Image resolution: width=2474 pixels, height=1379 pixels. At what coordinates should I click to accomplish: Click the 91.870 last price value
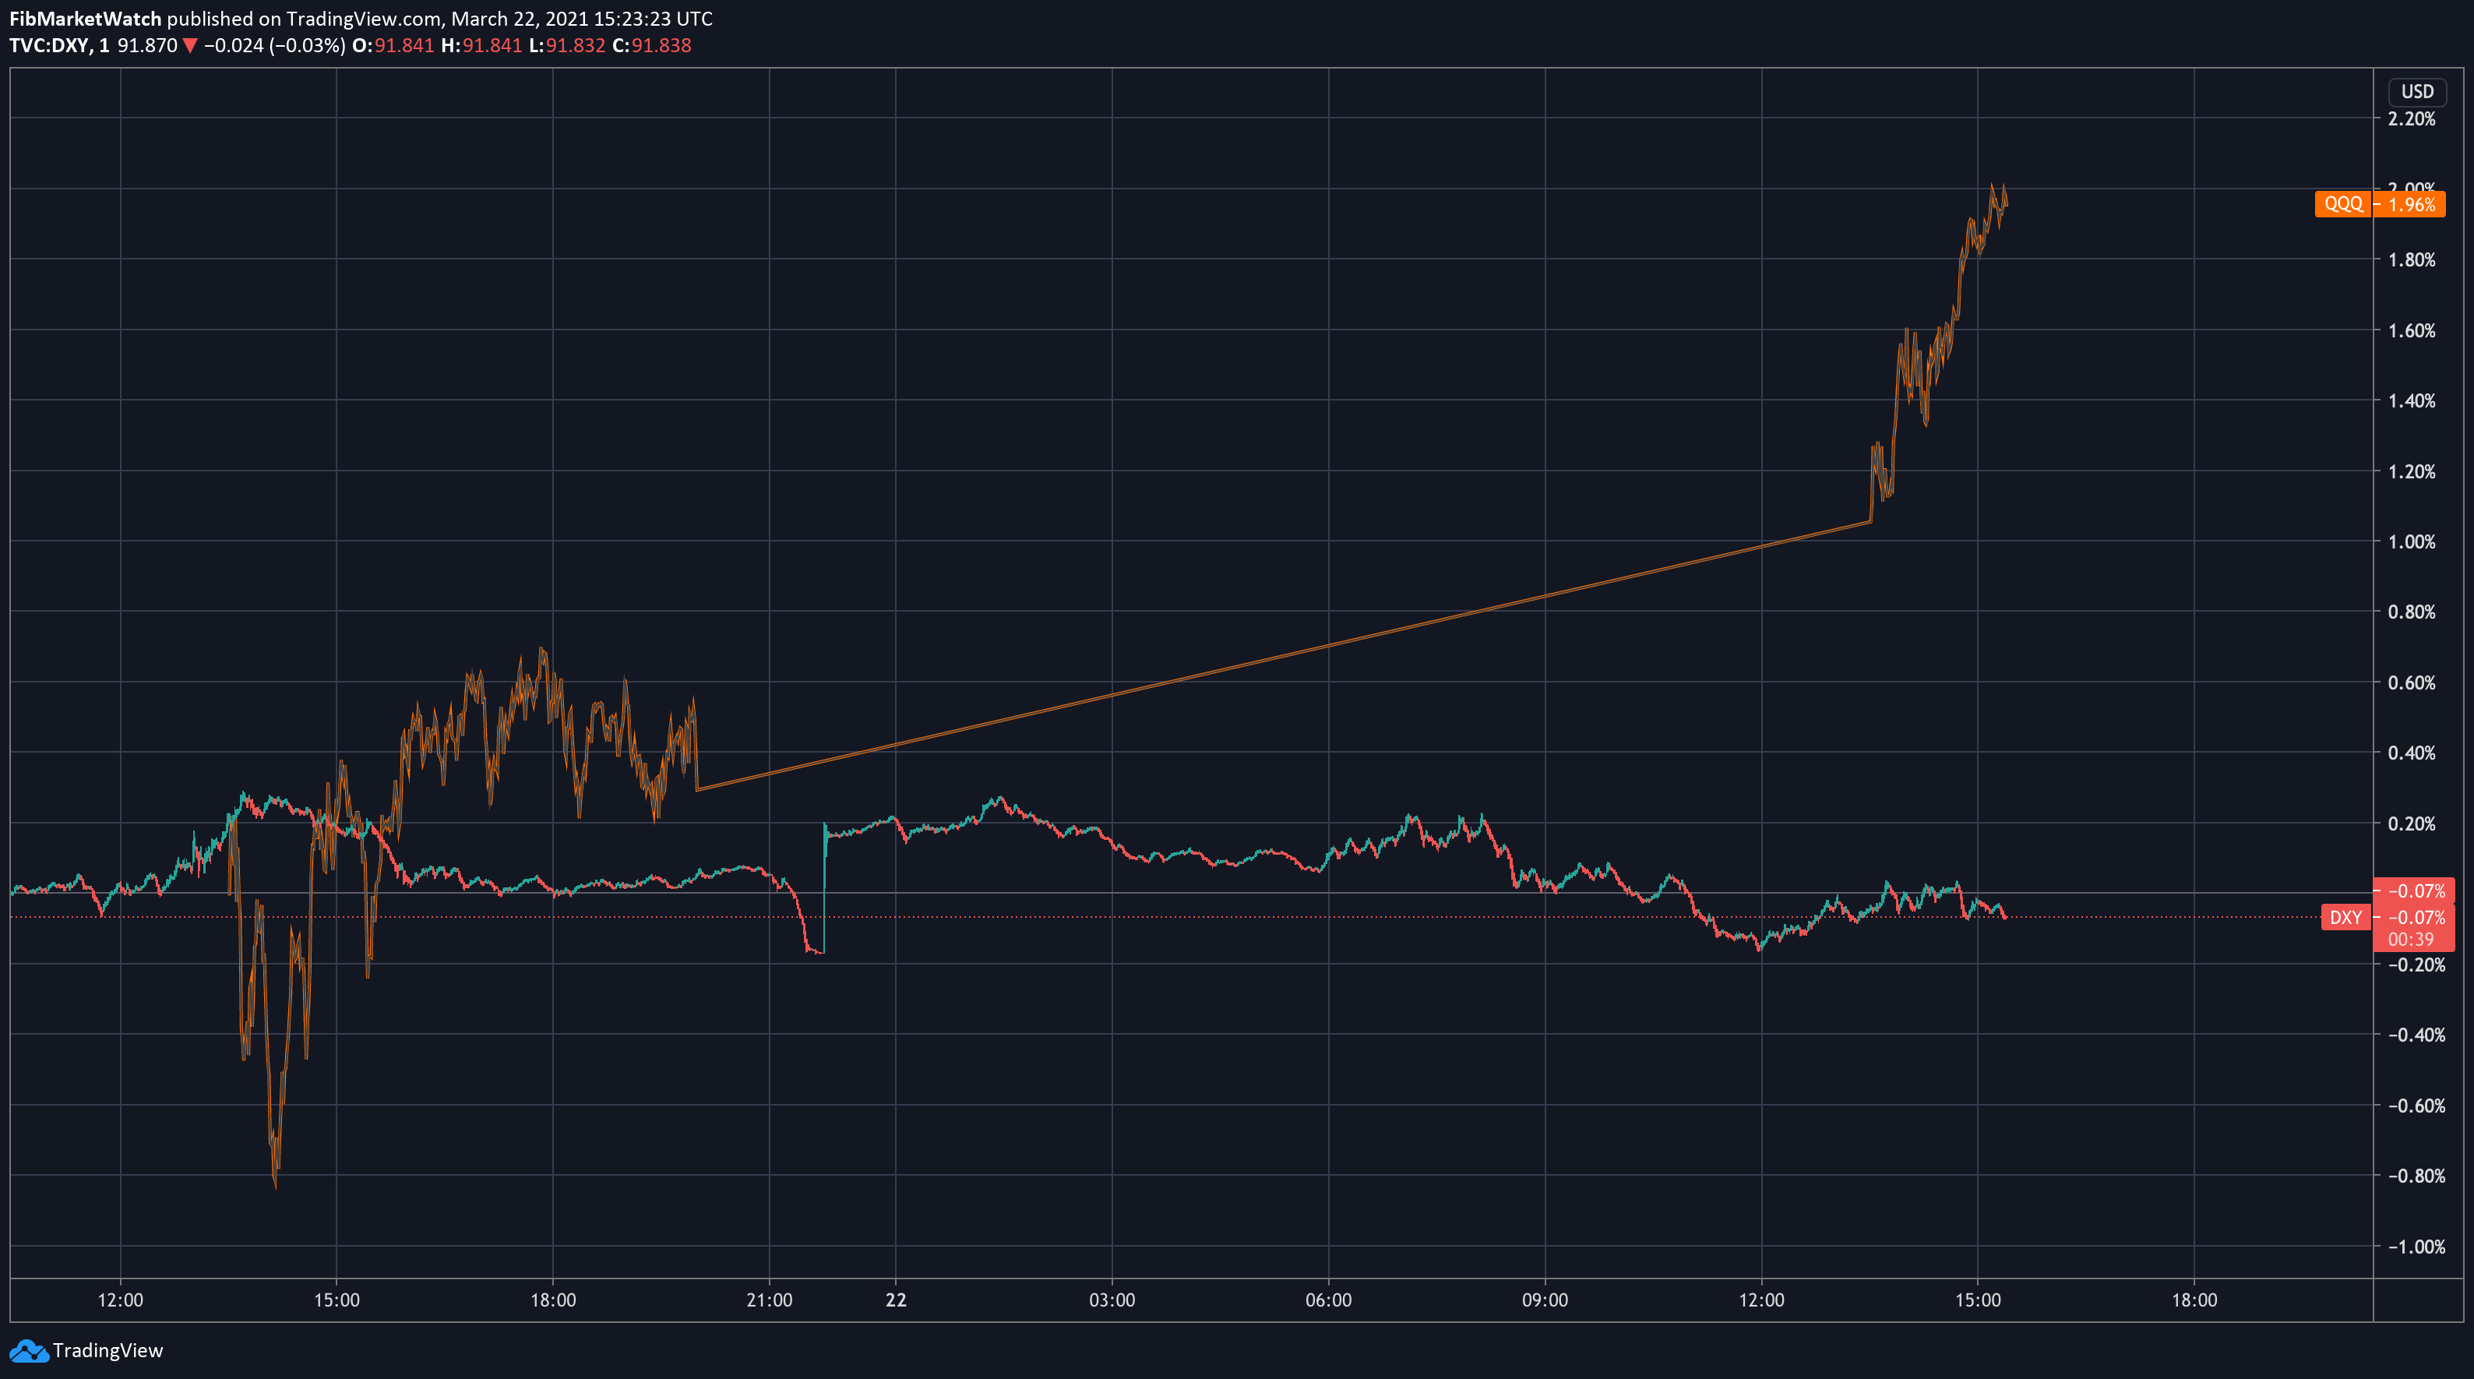pyautogui.click(x=147, y=45)
